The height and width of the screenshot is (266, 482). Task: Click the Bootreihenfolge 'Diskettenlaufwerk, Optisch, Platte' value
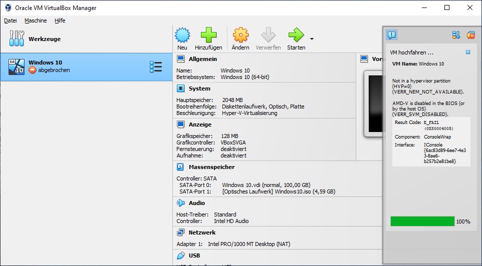pyautogui.click(x=263, y=107)
